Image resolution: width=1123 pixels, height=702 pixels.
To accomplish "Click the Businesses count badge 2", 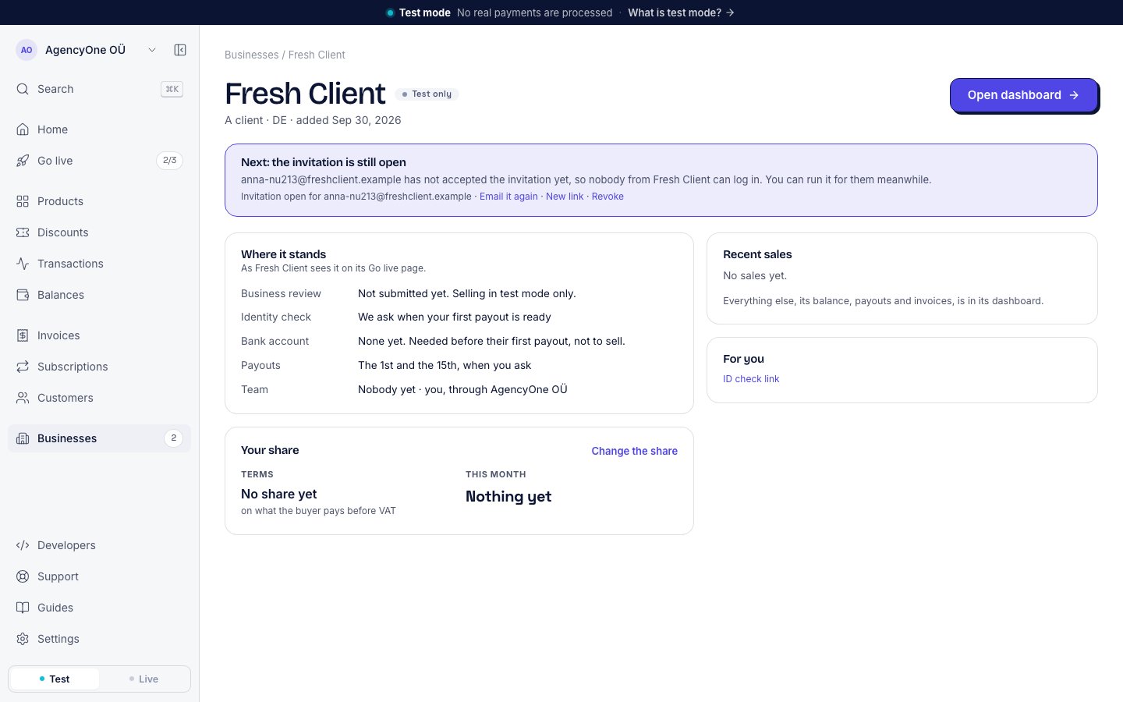I will [173, 438].
